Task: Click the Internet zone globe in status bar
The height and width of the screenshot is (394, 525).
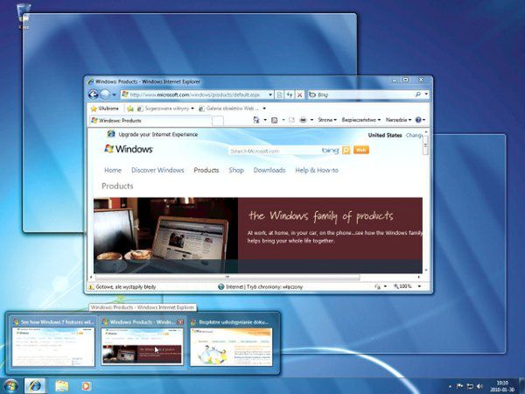Action: coord(221,287)
